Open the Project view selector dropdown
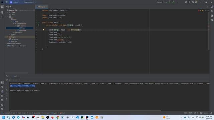Image resolution: width=214 pixels, height=120 pixels. tap(9, 7)
